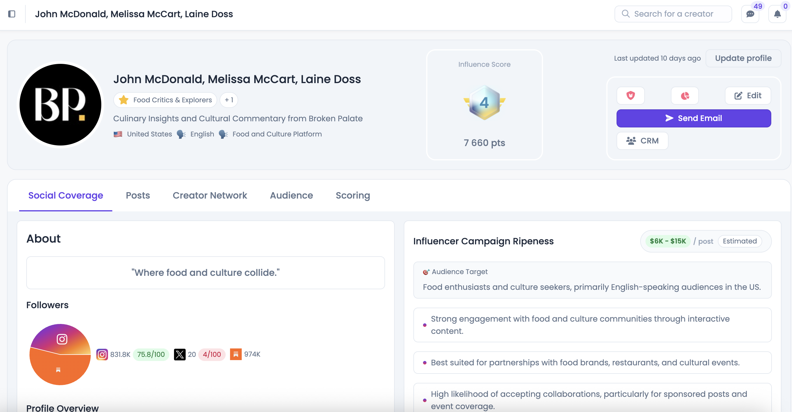Click the red shield icon button
This screenshot has height=412, width=792.
(631, 95)
